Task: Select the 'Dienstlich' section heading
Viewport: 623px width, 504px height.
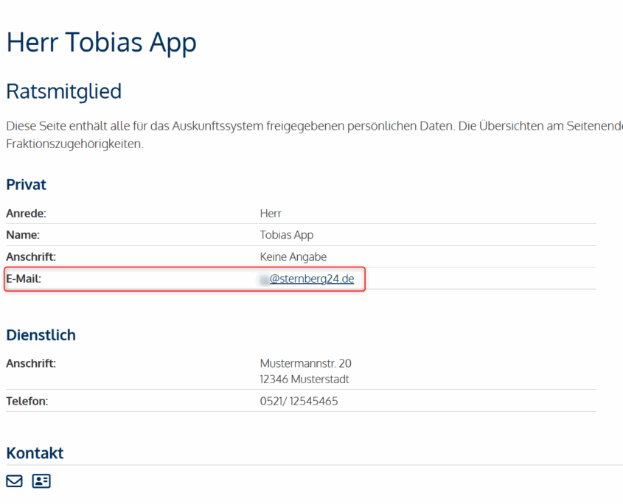Action: coord(41,335)
